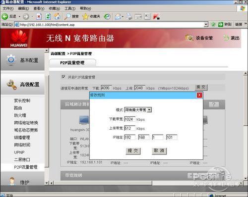Click the IE Back arrow icon
The image size is (248, 197).
coord(4,16)
